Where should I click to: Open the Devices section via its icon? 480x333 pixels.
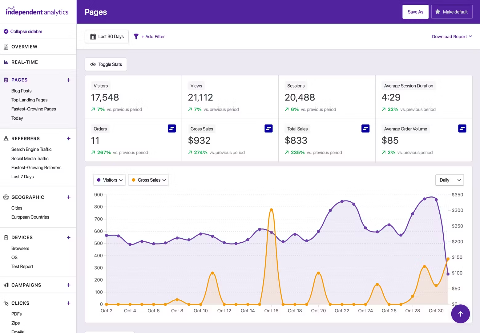pyautogui.click(x=6, y=237)
